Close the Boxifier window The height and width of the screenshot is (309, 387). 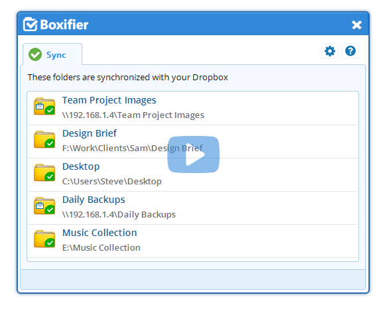click(x=356, y=25)
